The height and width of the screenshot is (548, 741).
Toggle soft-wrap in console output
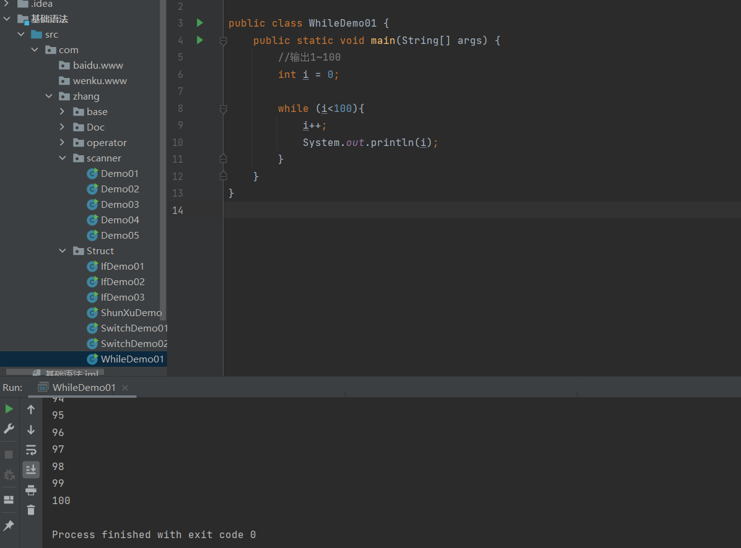[x=31, y=450]
